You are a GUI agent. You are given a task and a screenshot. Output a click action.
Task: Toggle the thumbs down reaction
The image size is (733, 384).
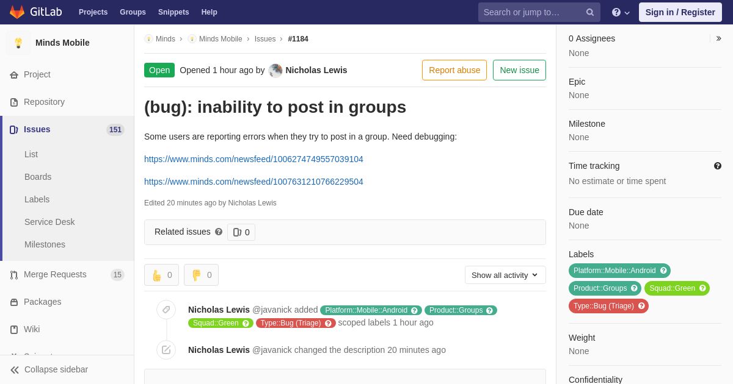[201, 275]
